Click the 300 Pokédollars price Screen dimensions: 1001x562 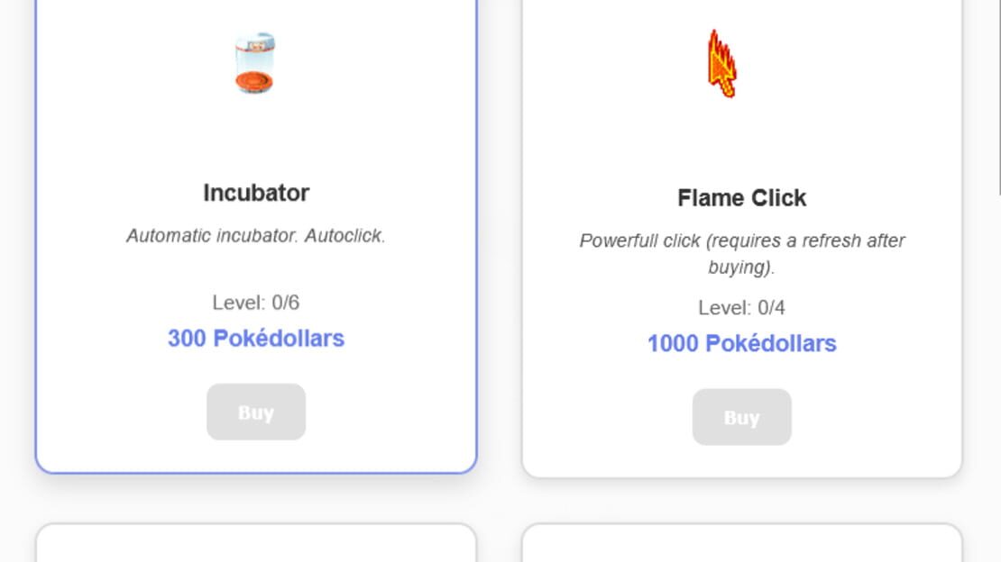(256, 338)
